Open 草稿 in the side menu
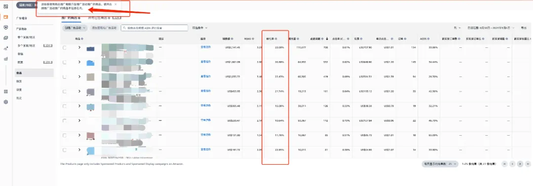The height and width of the screenshot is (186, 533). tap(20, 54)
